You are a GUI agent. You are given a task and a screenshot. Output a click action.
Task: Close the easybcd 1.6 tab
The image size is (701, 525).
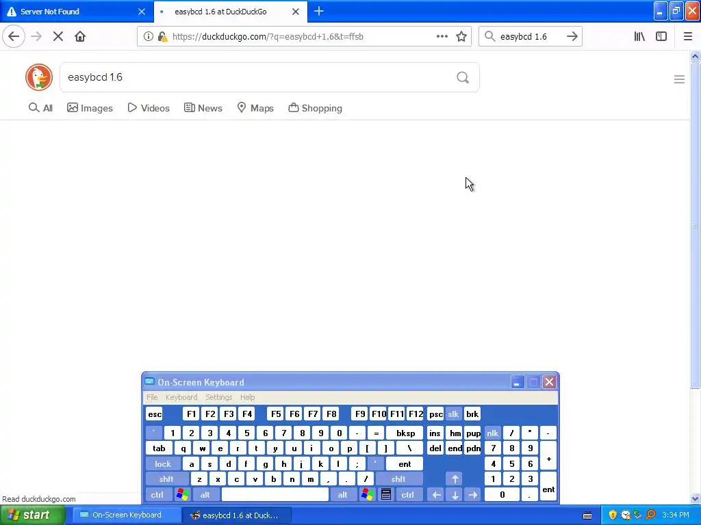[x=296, y=12]
